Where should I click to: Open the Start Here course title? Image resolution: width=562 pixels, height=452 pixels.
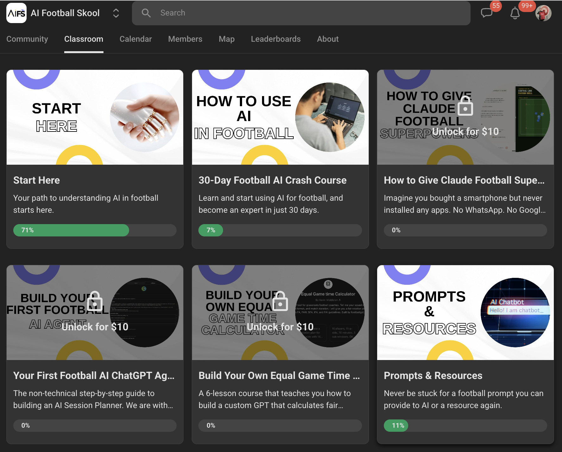click(36, 180)
